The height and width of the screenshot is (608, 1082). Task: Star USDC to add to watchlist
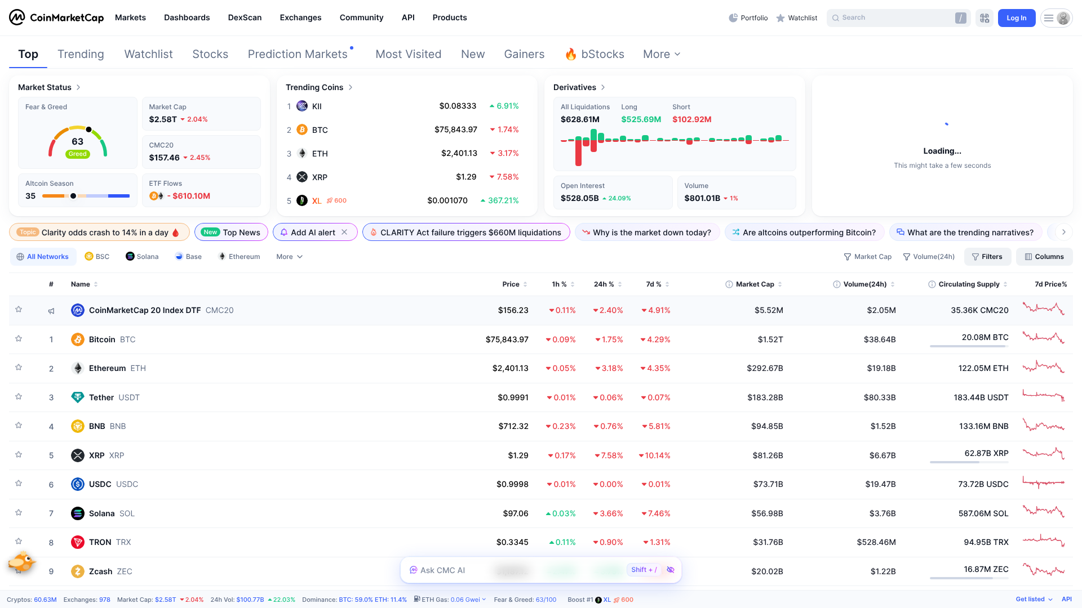pos(19,483)
